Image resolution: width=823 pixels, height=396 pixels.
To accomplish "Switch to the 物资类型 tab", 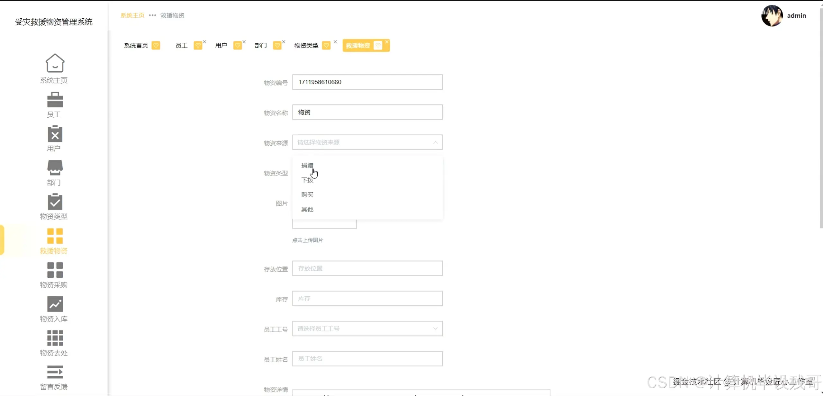I will tap(306, 45).
